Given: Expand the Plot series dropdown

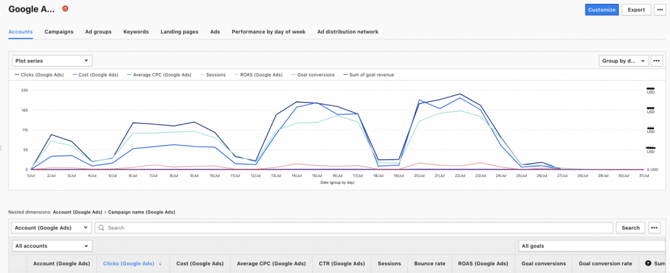Looking at the screenshot, I should coord(52,61).
